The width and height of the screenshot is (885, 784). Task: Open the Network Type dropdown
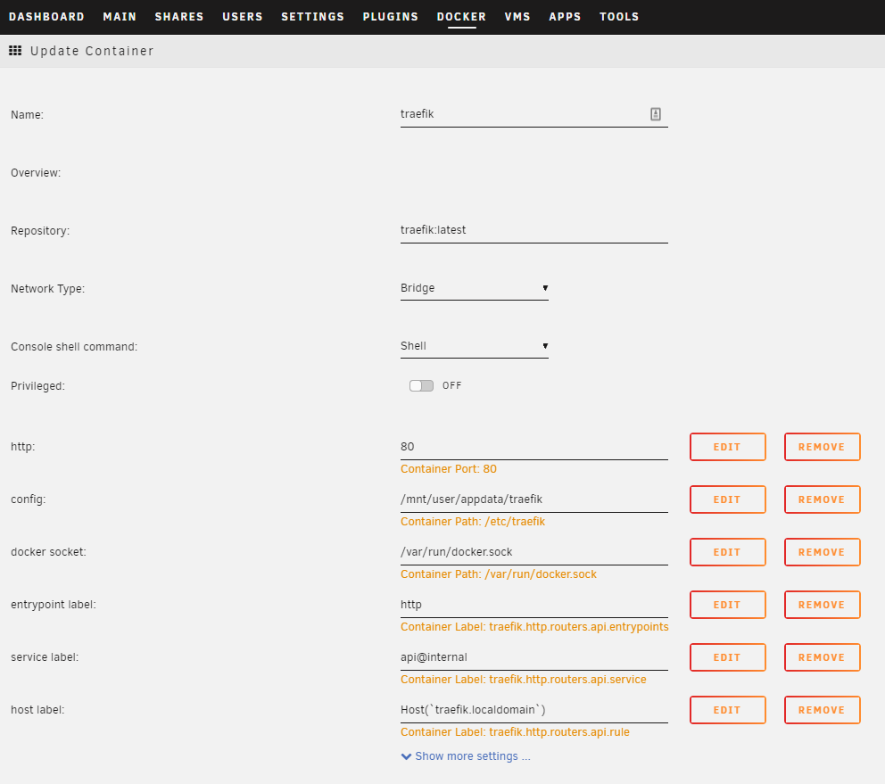474,288
